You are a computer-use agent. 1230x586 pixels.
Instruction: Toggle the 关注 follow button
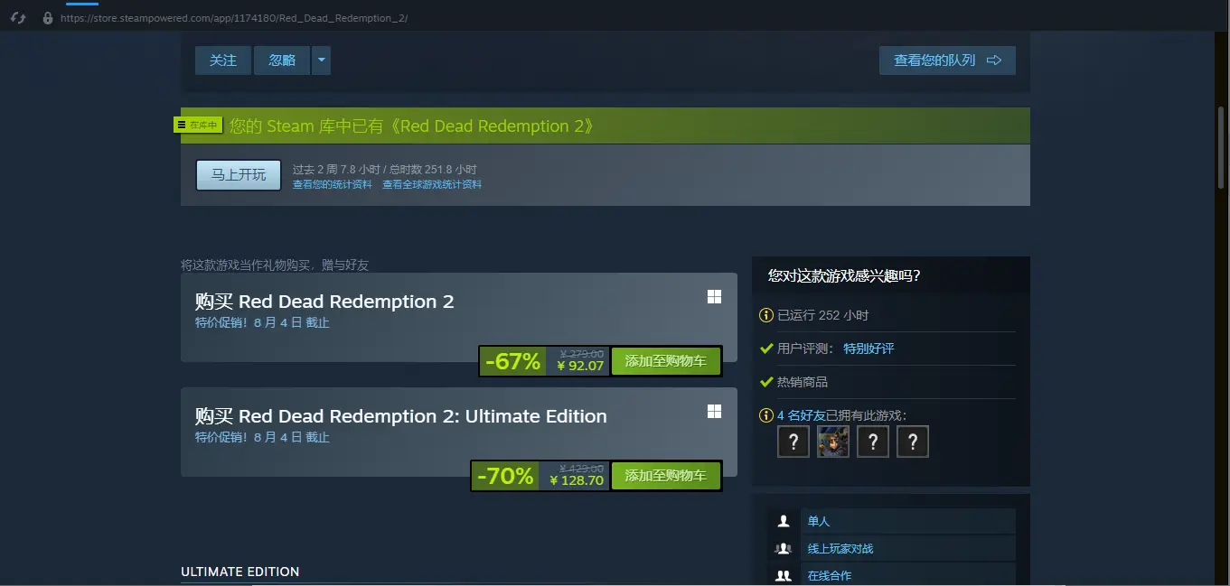pyautogui.click(x=223, y=60)
